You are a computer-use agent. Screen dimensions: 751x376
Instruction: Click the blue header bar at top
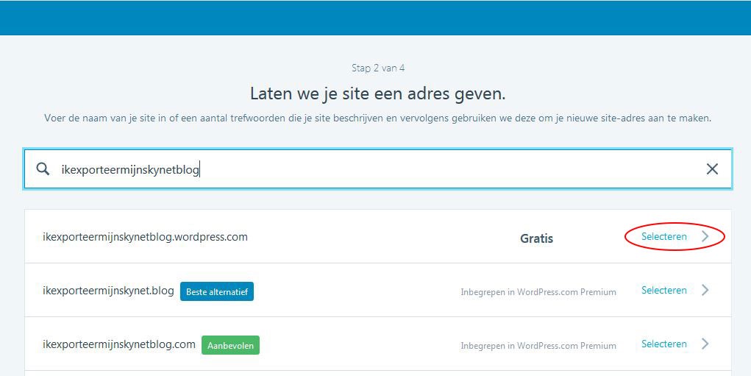click(375, 18)
